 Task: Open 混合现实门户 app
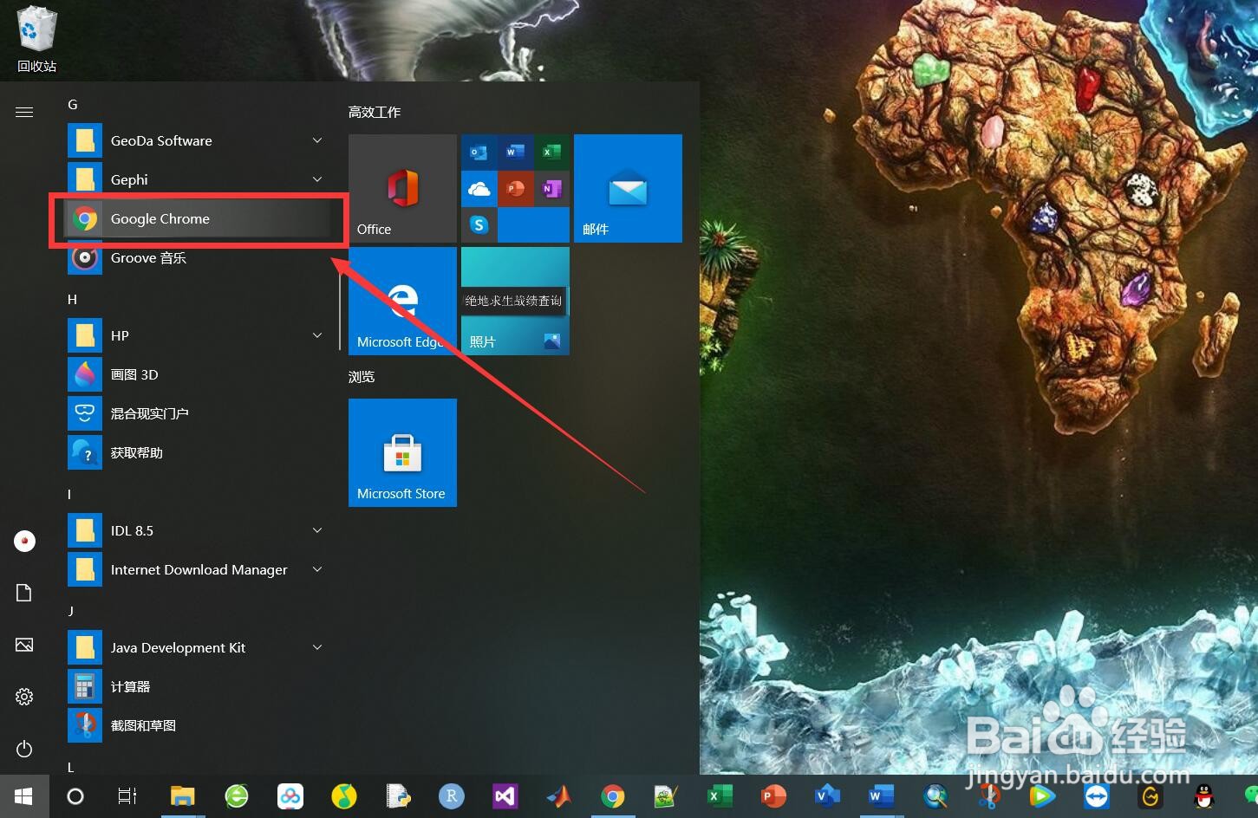click(198, 413)
